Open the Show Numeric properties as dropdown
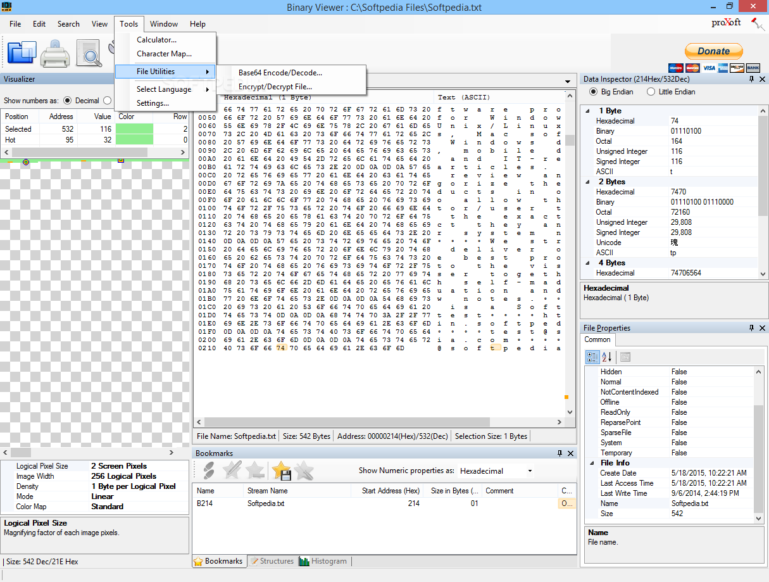The width and height of the screenshot is (769, 582). coord(530,471)
